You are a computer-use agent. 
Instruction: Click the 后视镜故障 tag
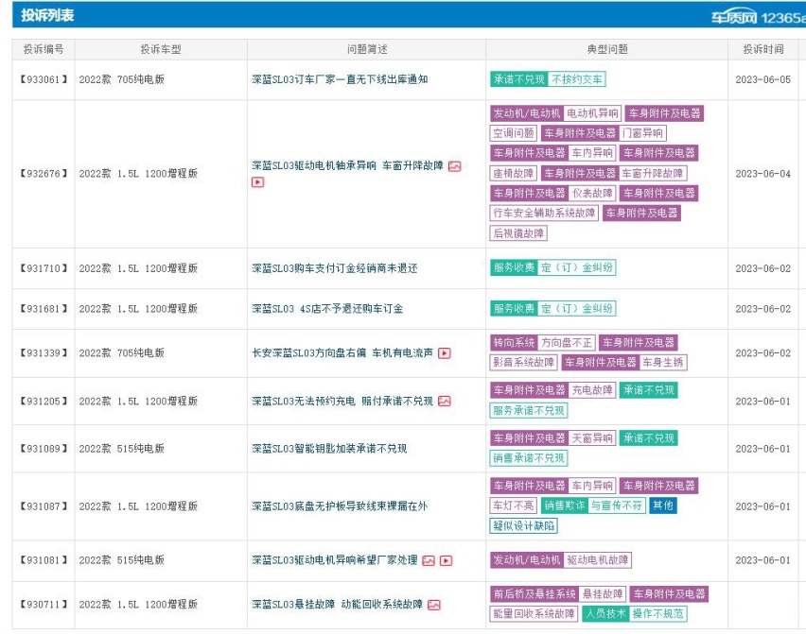pos(518,233)
